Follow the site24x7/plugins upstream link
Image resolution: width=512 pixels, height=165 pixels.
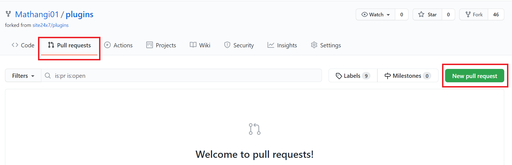pos(51,25)
